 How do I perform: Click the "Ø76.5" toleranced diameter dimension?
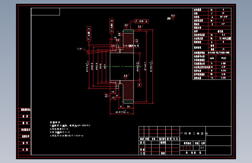tap(87, 66)
